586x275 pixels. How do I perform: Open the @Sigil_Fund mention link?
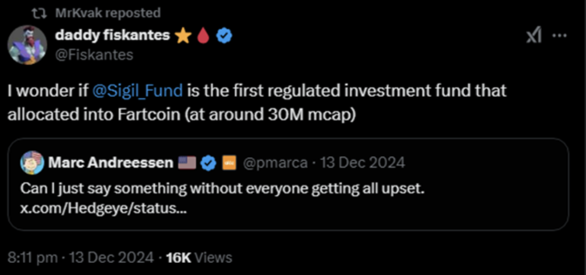(x=137, y=91)
